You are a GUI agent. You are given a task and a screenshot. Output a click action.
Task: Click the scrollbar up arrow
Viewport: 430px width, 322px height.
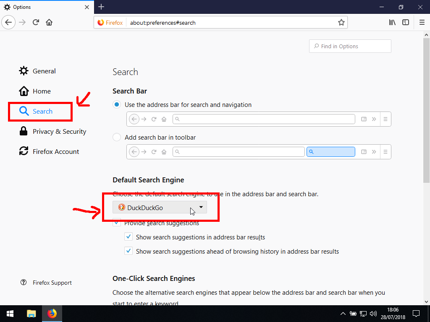coord(426,35)
